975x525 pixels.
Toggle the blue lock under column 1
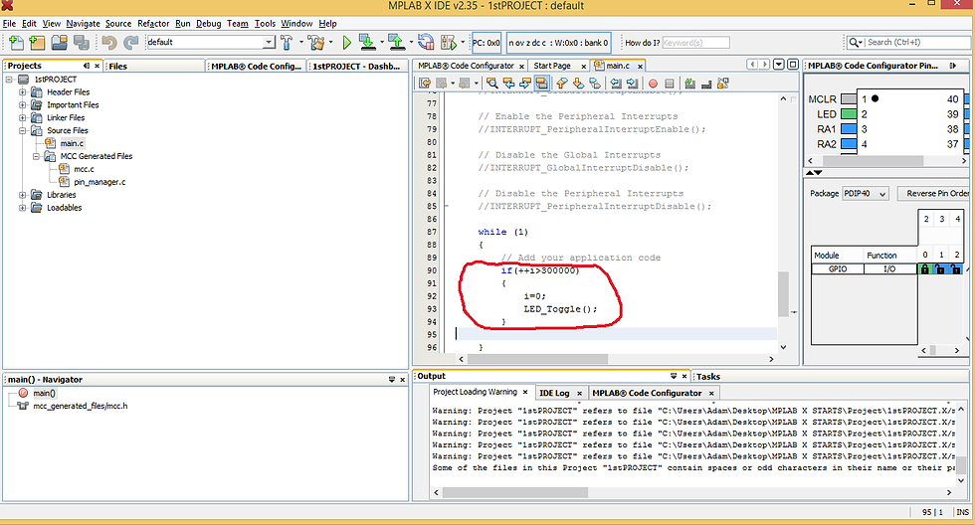[940, 269]
